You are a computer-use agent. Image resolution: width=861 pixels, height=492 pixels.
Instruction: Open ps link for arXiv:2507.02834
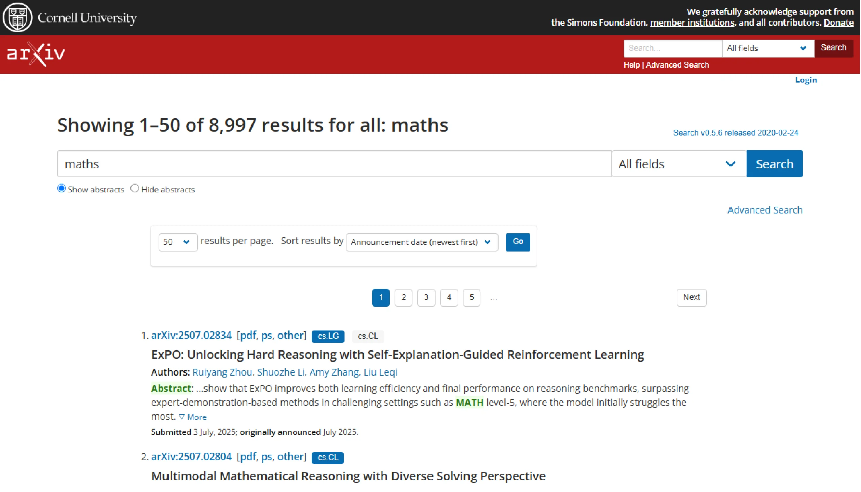pyautogui.click(x=267, y=335)
